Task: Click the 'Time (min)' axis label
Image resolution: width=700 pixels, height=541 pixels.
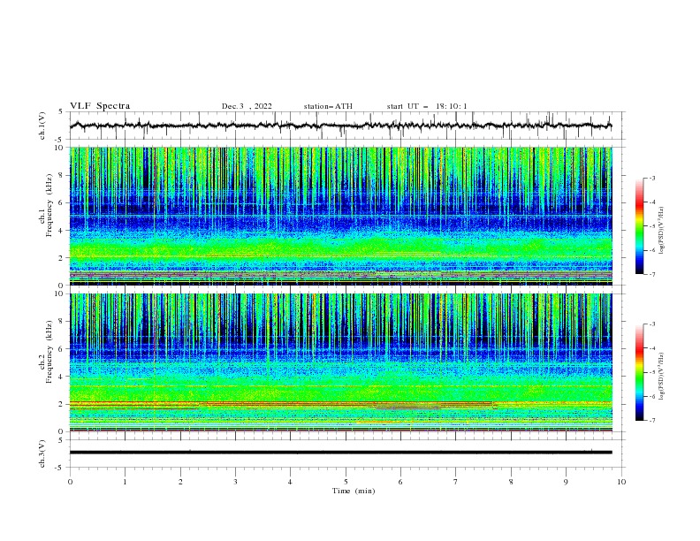Action: (x=354, y=491)
